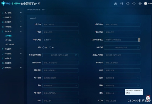Open the 籍贯 dropdown
This screenshot has height=104, width=152.
click(x=122, y=78)
